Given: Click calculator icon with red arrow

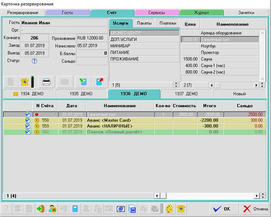Looking at the screenshot, I should (99, 81).
